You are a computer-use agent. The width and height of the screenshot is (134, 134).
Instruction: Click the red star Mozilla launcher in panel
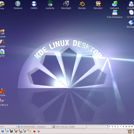pyautogui.click(x=34, y=131)
